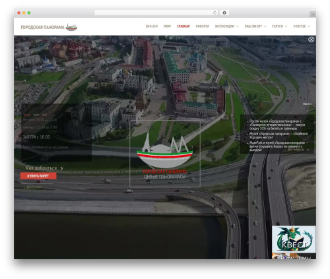Click the bowl-shaped logo in the site header
This screenshot has width=330, height=279.
pyautogui.click(x=71, y=27)
